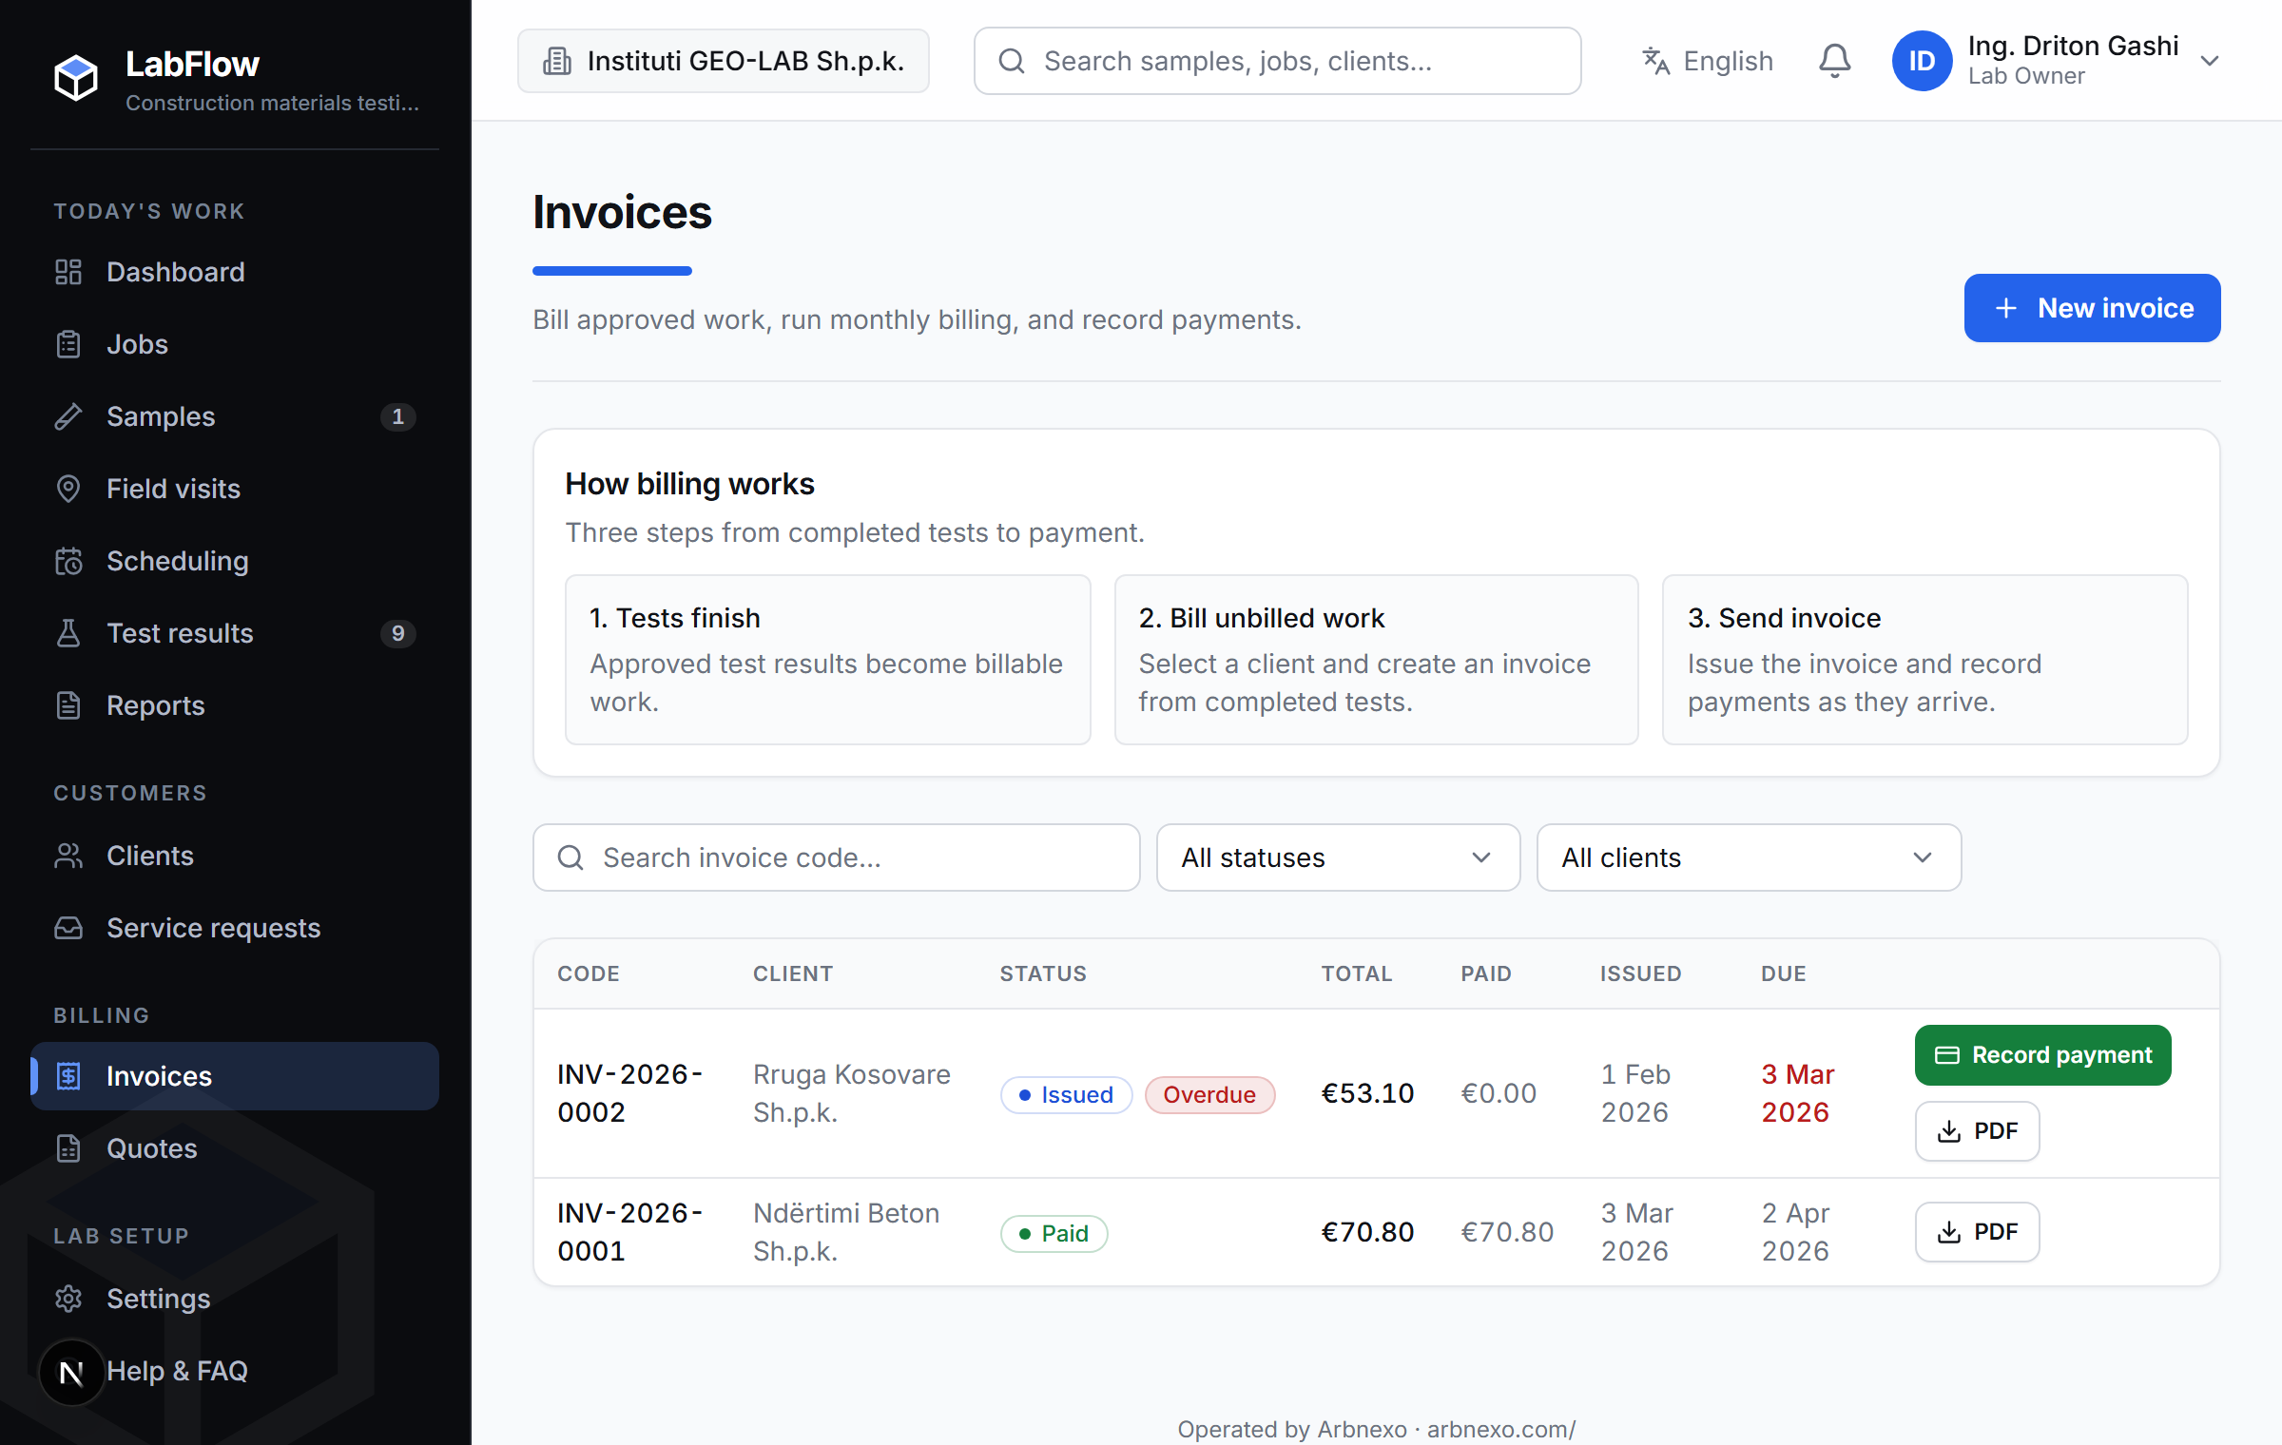
Task: Click the Test results flask icon
Action: tap(68, 633)
